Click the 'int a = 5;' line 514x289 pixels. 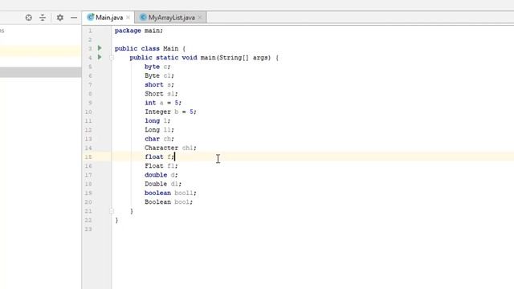(x=163, y=103)
